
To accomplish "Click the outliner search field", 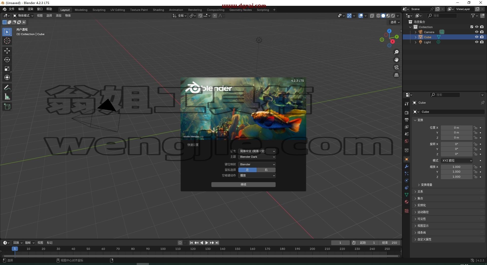I will [x=442, y=16].
